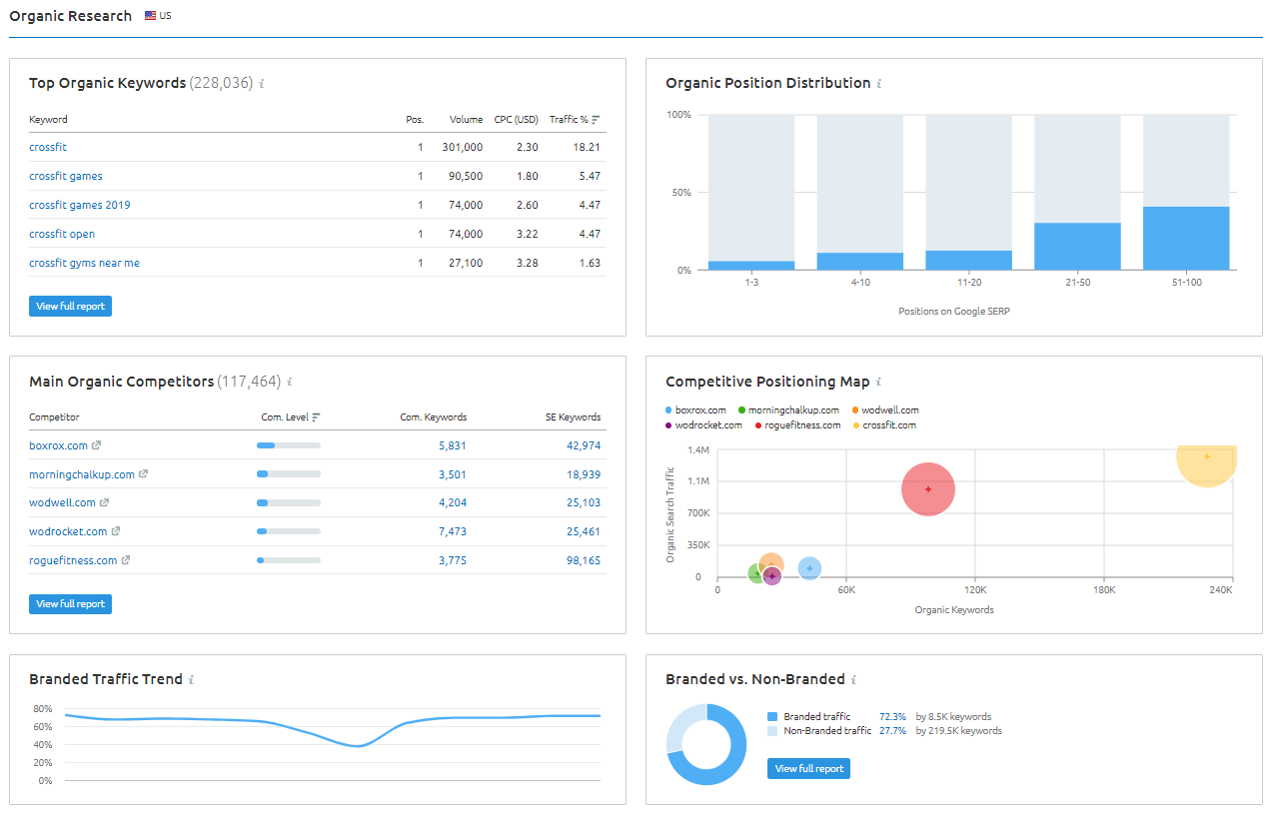Click info icon beside Top Organic Keywords
The width and height of the screenshot is (1275, 821).
262,84
